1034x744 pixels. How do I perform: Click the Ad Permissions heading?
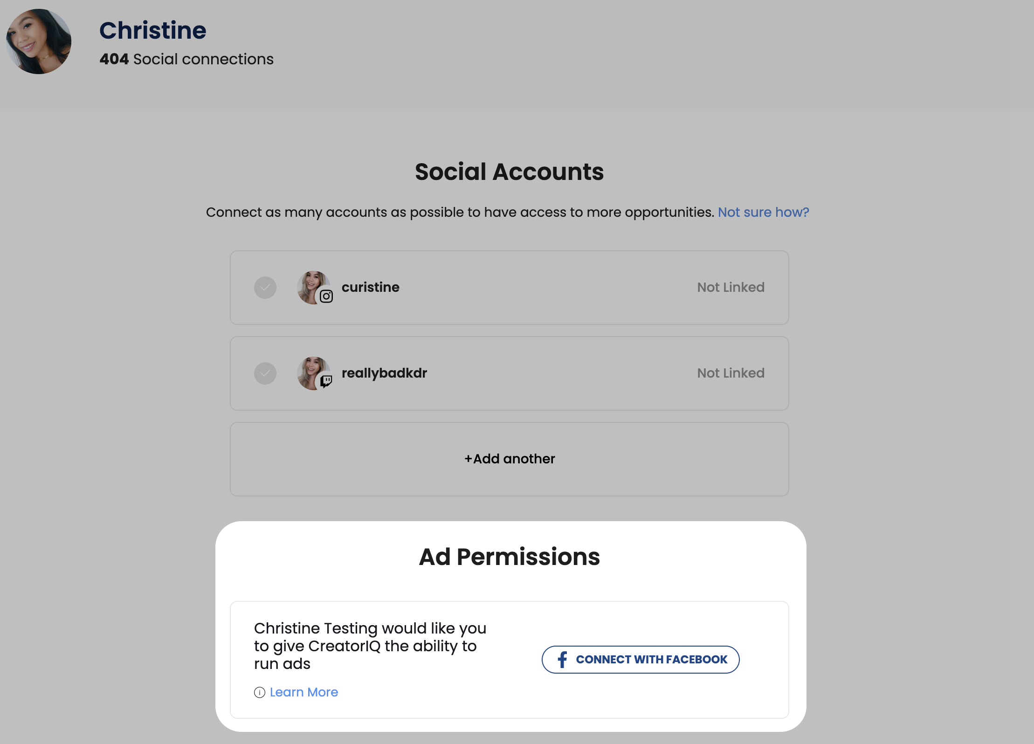click(510, 557)
